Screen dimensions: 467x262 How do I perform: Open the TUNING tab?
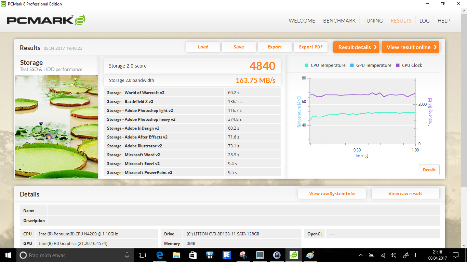pos(373,20)
